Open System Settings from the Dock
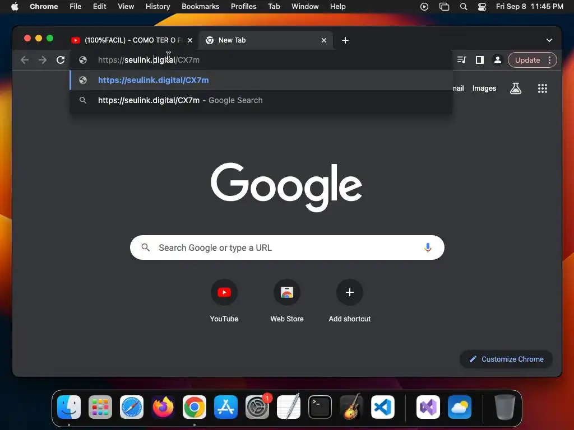 [257, 407]
